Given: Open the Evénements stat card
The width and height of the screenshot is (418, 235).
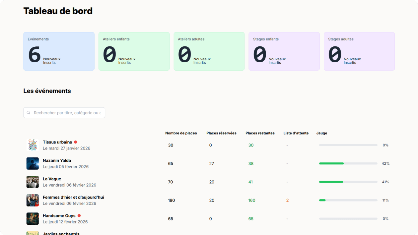Looking at the screenshot, I should click(59, 51).
